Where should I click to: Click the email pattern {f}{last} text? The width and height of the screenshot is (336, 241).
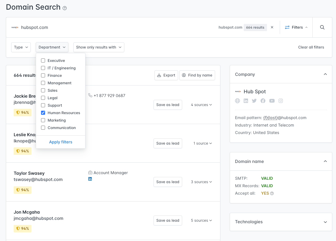tap(270, 118)
